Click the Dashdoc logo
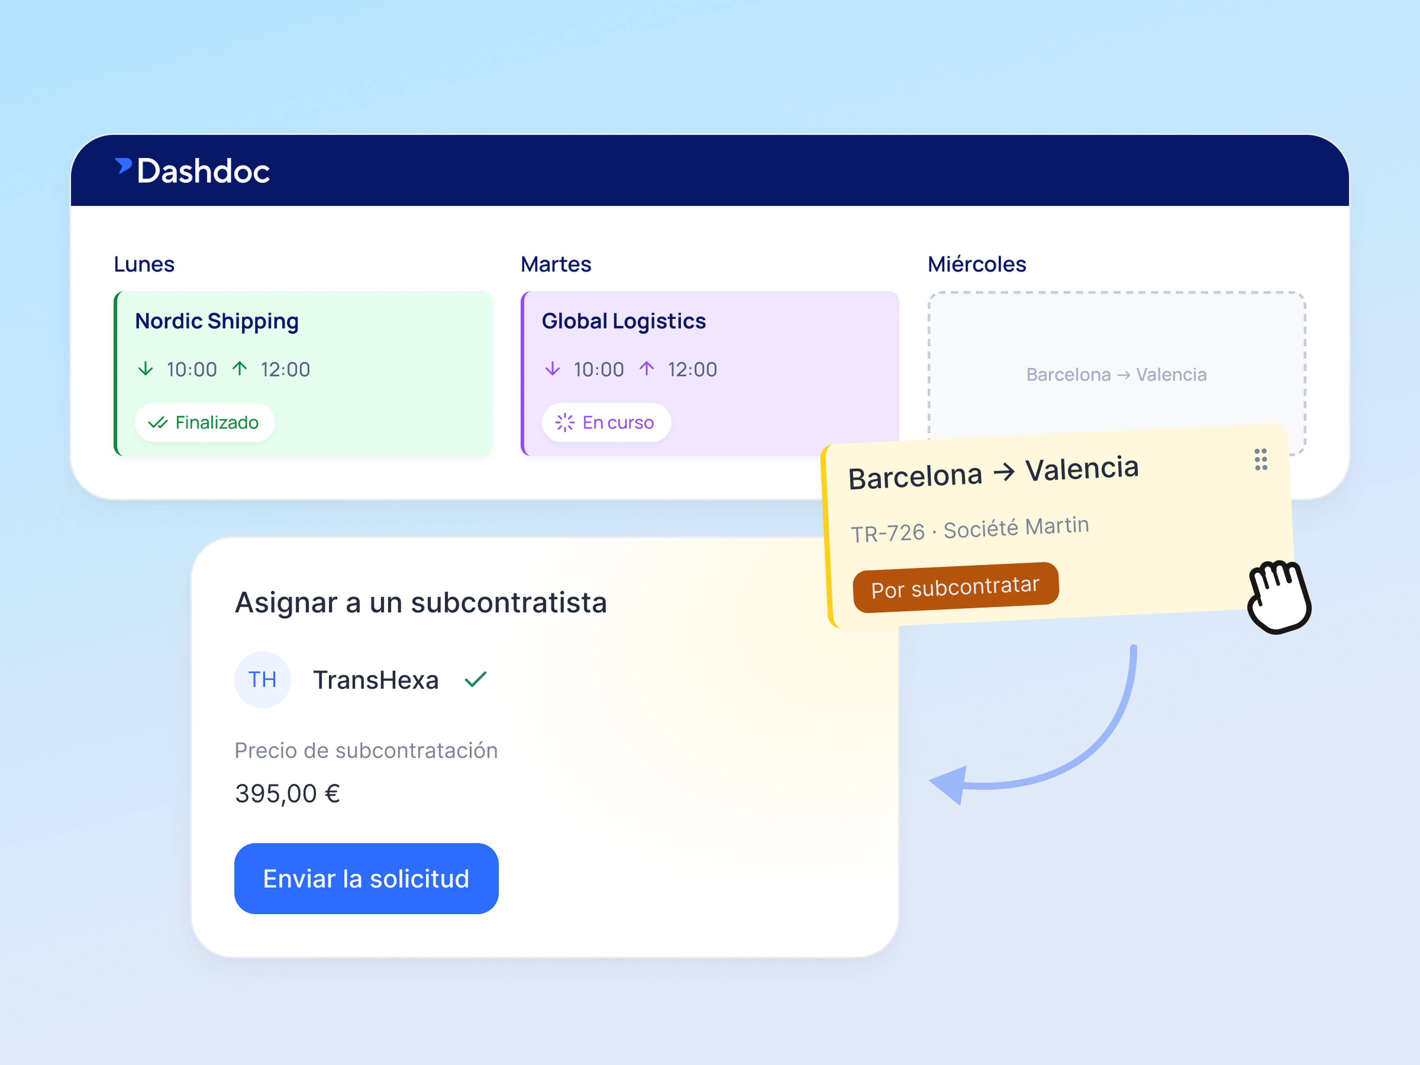This screenshot has width=1420, height=1065. (x=193, y=171)
